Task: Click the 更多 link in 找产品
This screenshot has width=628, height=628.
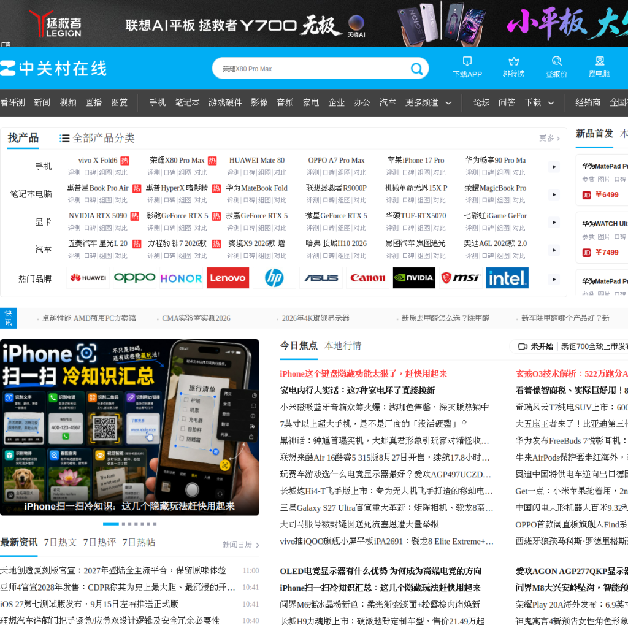Action: (x=549, y=138)
